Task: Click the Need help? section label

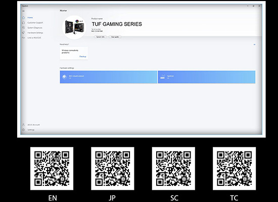Action: [x=64, y=44]
